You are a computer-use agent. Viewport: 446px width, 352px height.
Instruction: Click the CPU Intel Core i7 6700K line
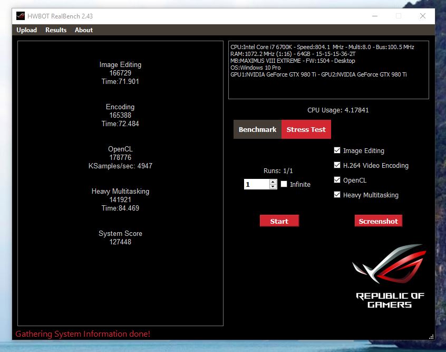click(x=322, y=47)
